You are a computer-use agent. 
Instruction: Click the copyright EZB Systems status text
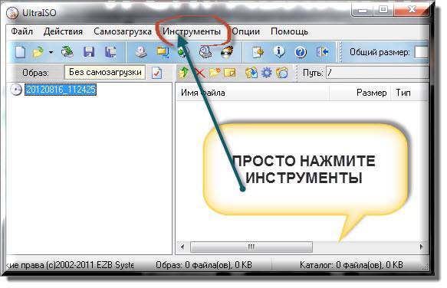click(70, 265)
